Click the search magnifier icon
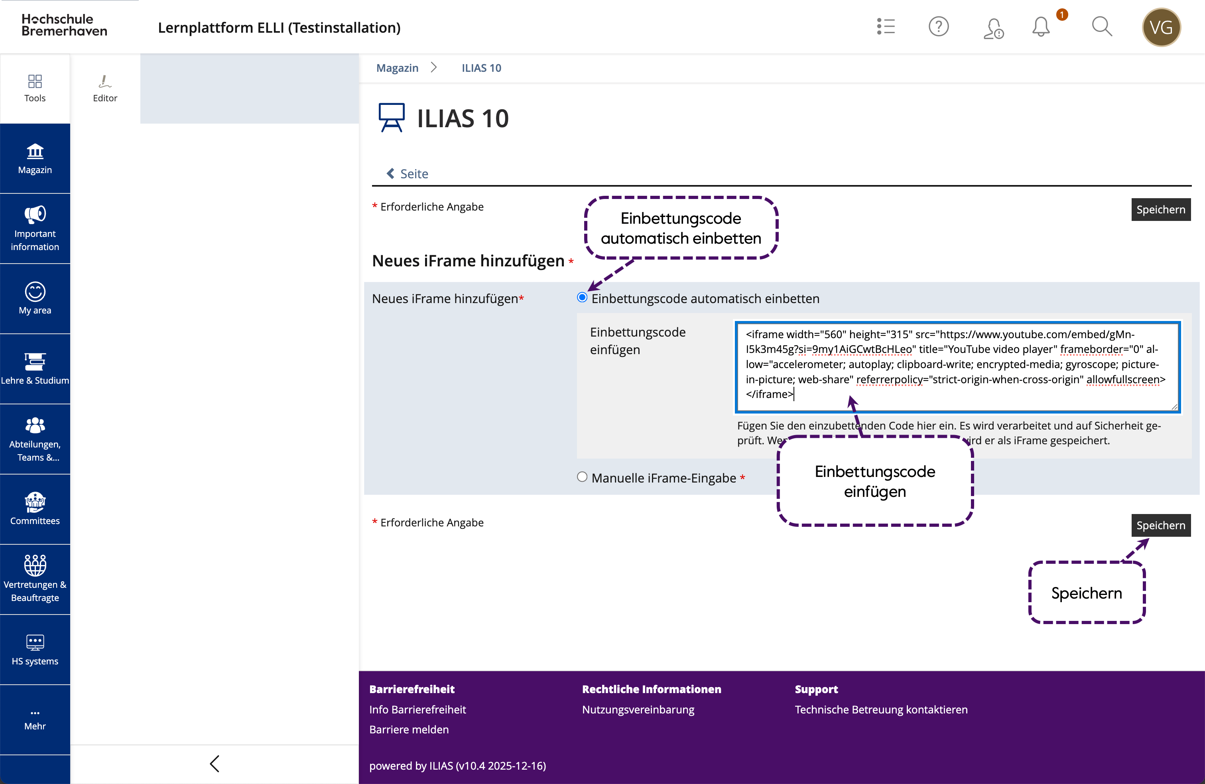 (x=1101, y=27)
